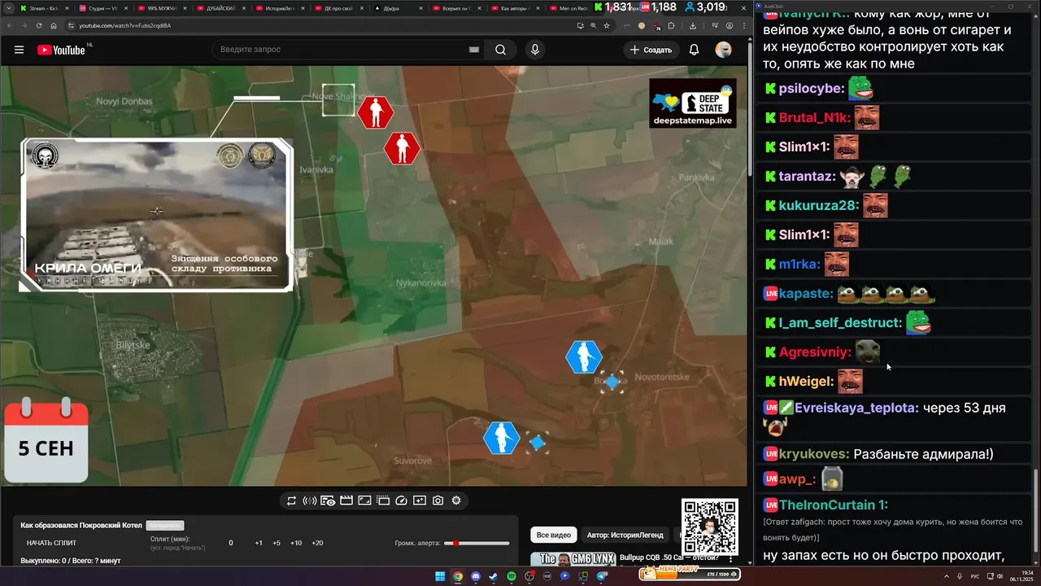This screenshot has width=1041, height=586.
Task: Open Telegram from the taskbar
Action: point(602,576)
